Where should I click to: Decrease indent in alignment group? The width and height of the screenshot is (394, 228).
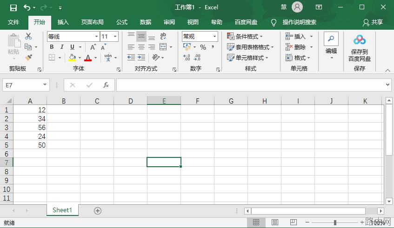click(131, 58)
